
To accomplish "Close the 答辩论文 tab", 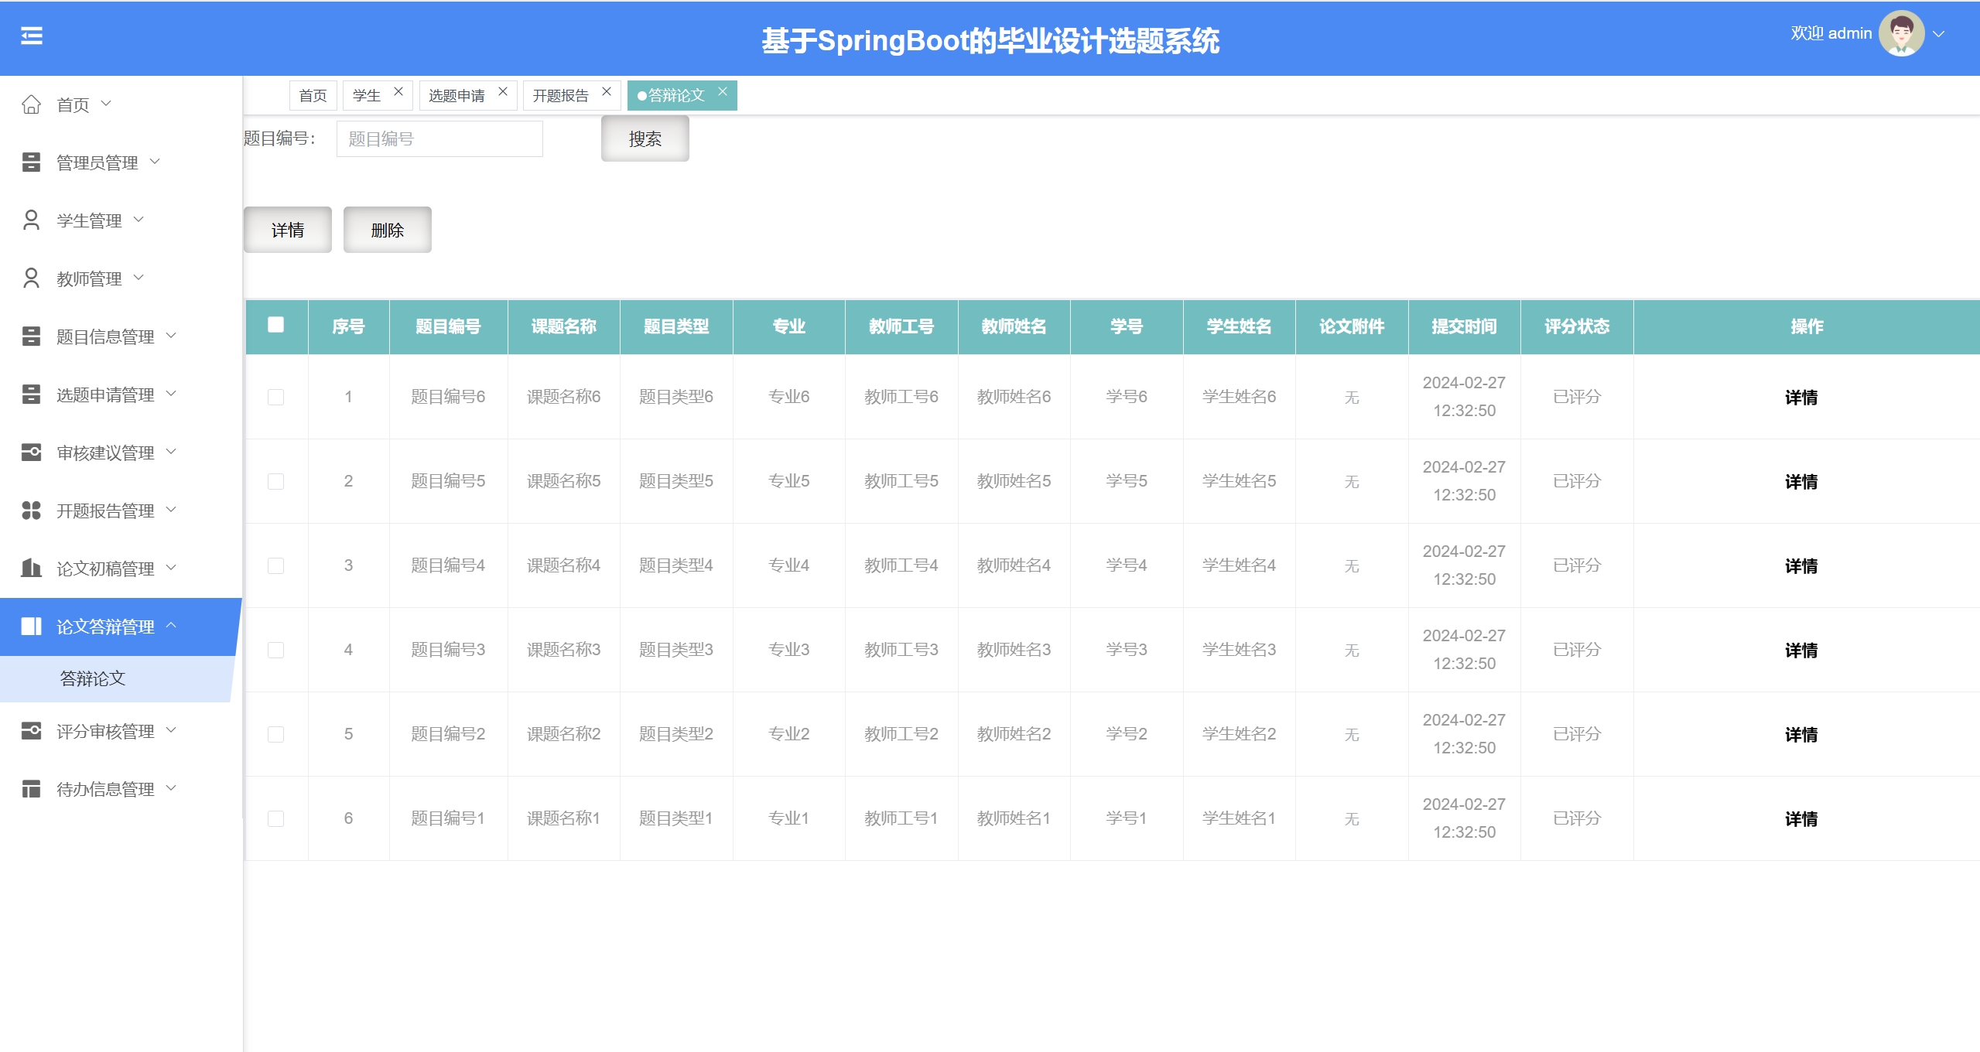I will tap(723, 92).
